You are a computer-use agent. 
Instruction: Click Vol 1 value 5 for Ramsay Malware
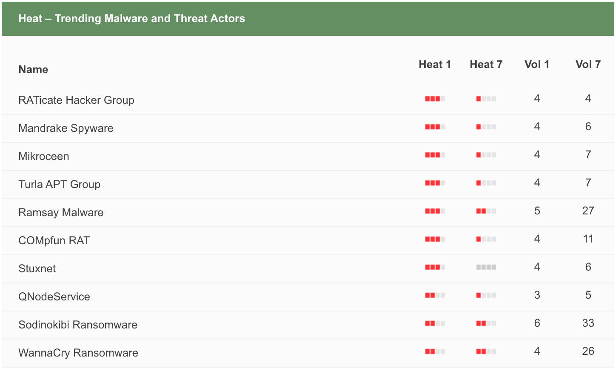[537, 211]
